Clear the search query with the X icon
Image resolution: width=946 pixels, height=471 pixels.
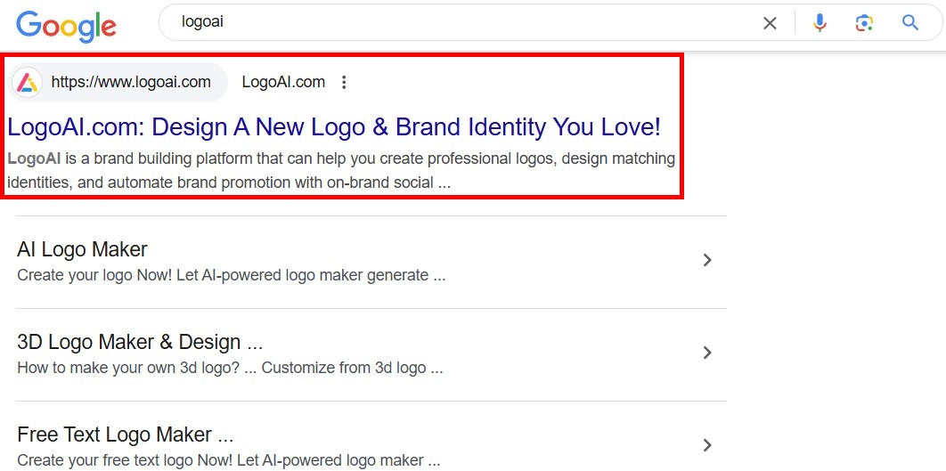pyautogui.click(x=770, y=23)
